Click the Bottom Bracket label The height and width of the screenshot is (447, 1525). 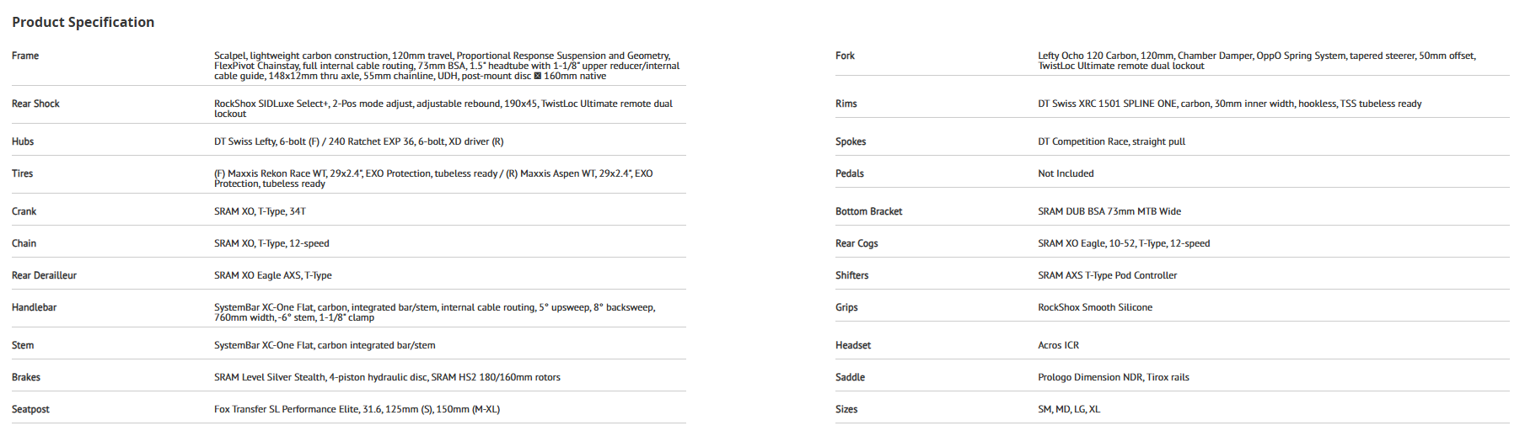pos(868,211)
